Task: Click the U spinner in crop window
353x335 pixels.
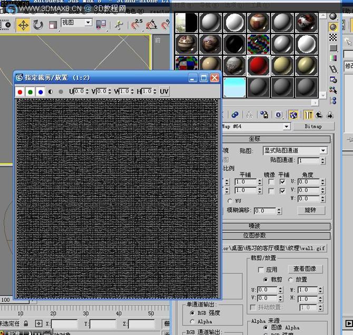Action: [87, 91]
